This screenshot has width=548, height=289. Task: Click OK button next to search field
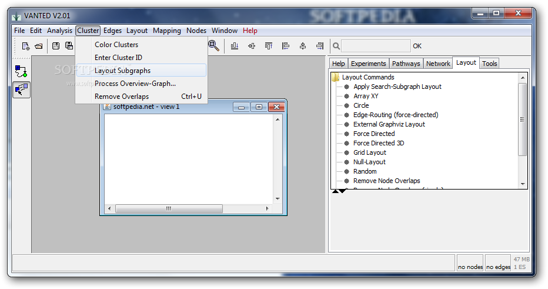pos(417,46)
